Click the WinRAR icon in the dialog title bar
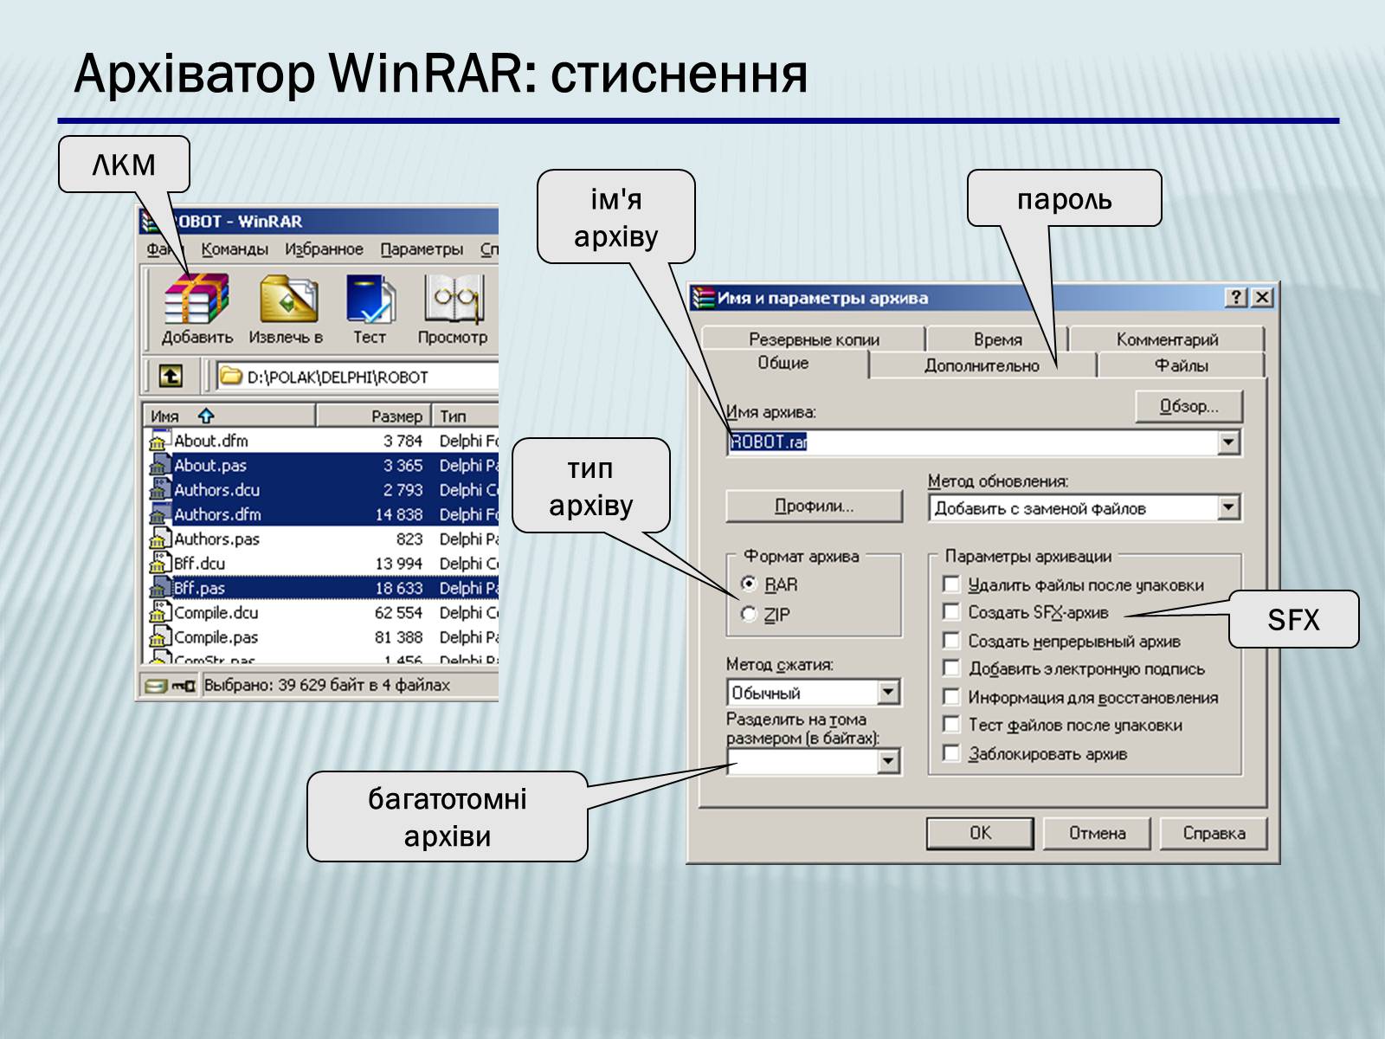The width and height of the screenshot is (1385, 1039). 702,298
